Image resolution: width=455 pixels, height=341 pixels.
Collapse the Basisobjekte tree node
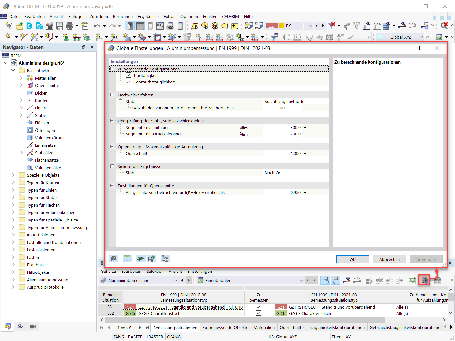pyautogui.click(x=13, y=70)
